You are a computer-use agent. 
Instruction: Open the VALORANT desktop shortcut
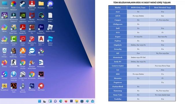(x=41, y=75)
